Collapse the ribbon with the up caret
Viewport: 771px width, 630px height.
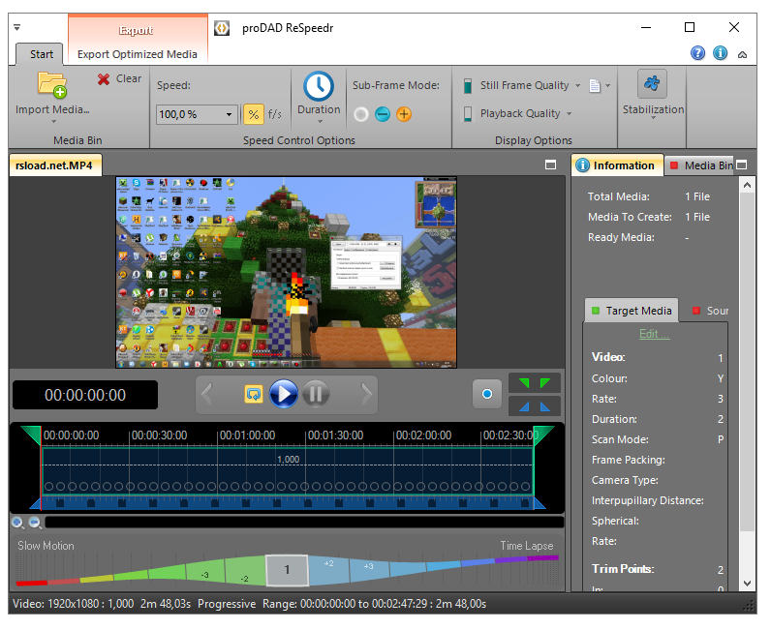pos(743,54)
